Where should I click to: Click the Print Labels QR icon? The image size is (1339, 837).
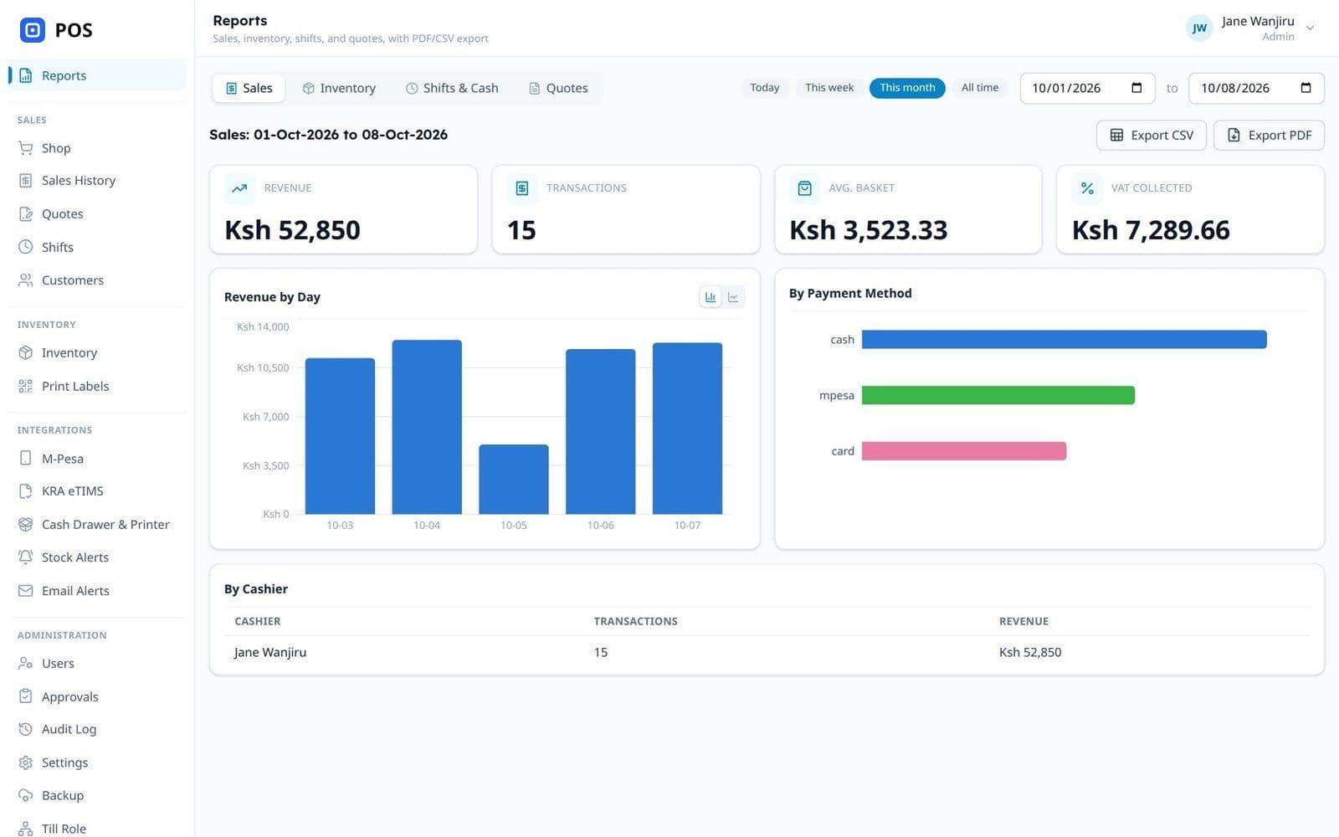26,386
